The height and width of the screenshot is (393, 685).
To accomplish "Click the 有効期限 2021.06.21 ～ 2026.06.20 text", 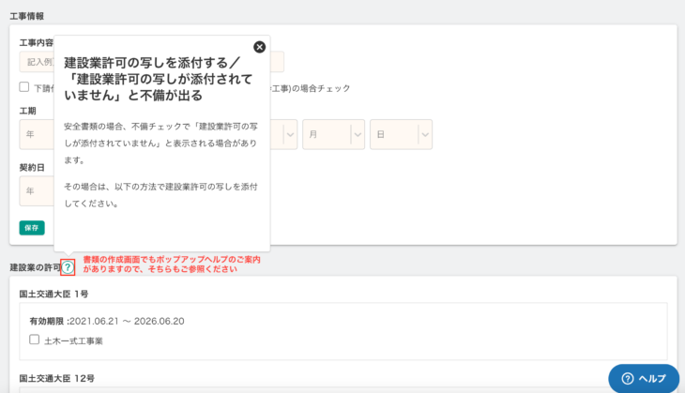I will tap(107, 321).
